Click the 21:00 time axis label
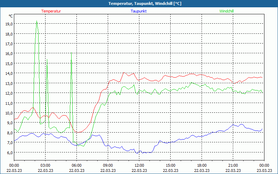Image resolution: width=278 pixels, height=174 pixels. (x=233, y=166)
